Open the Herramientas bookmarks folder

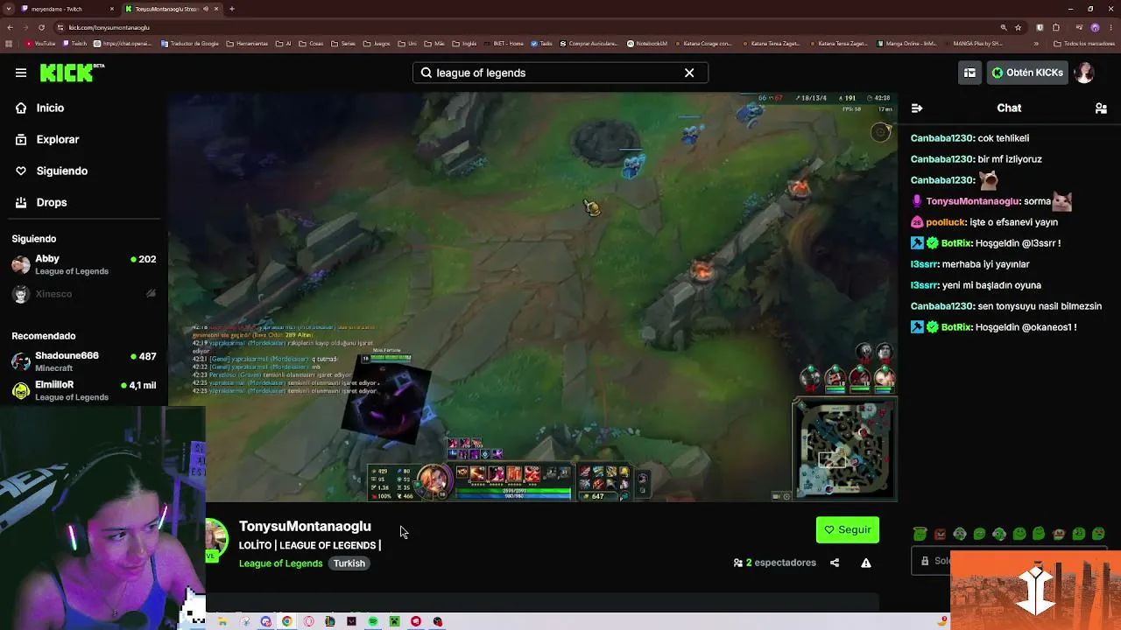246,44
